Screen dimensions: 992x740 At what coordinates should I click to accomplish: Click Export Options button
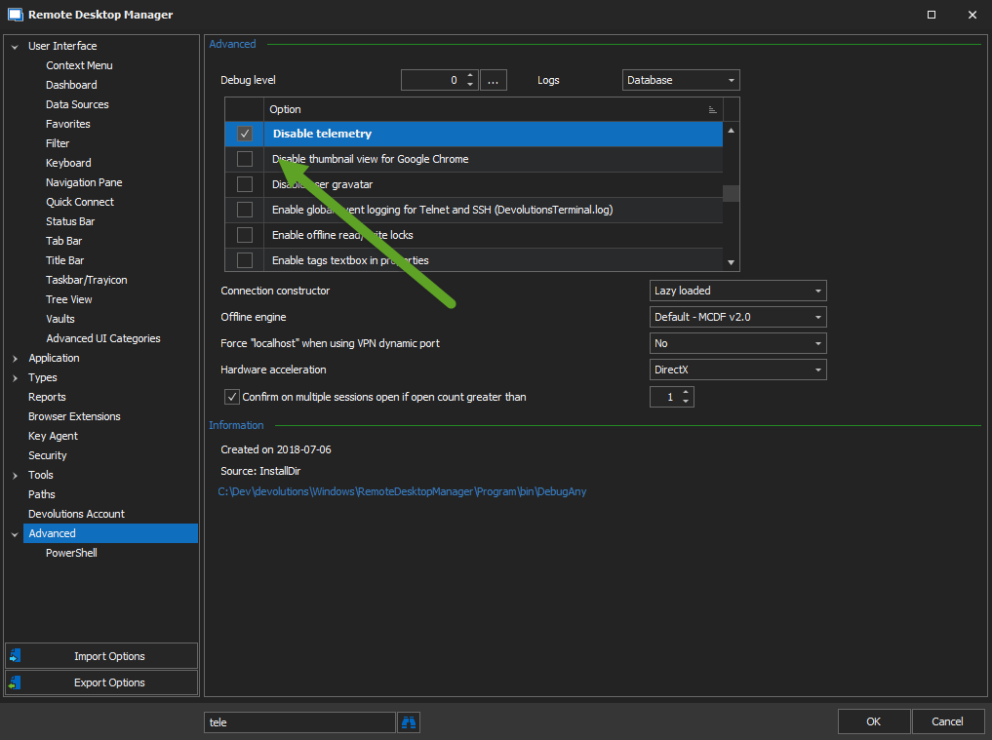[101, 682]
